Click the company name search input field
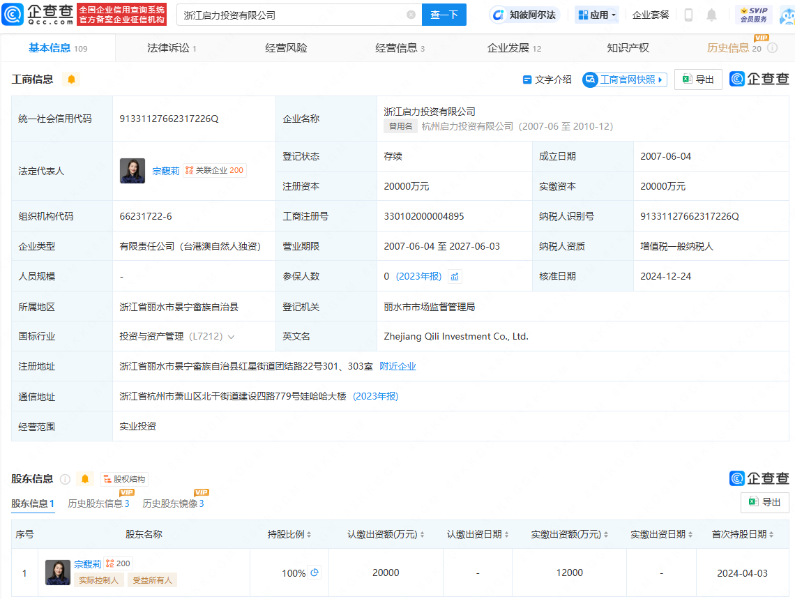Image resolution: width=795 pixels, height=599 pixels. pos(293,15)
